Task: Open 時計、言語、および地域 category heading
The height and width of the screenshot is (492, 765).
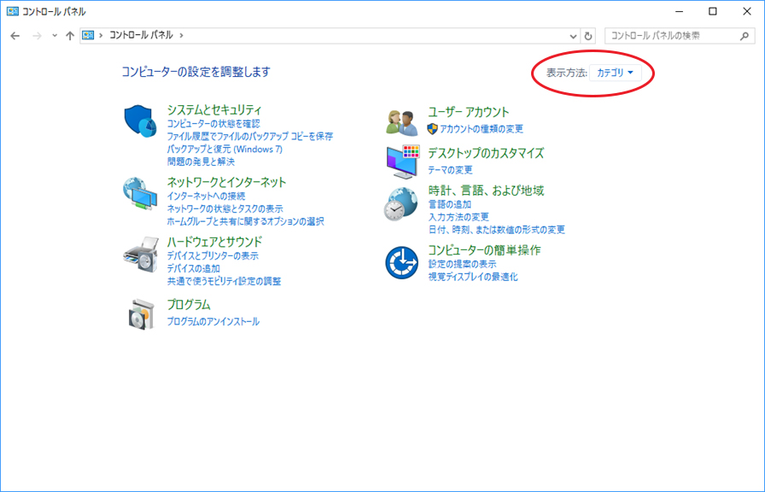Action: (x=486, y=190)
